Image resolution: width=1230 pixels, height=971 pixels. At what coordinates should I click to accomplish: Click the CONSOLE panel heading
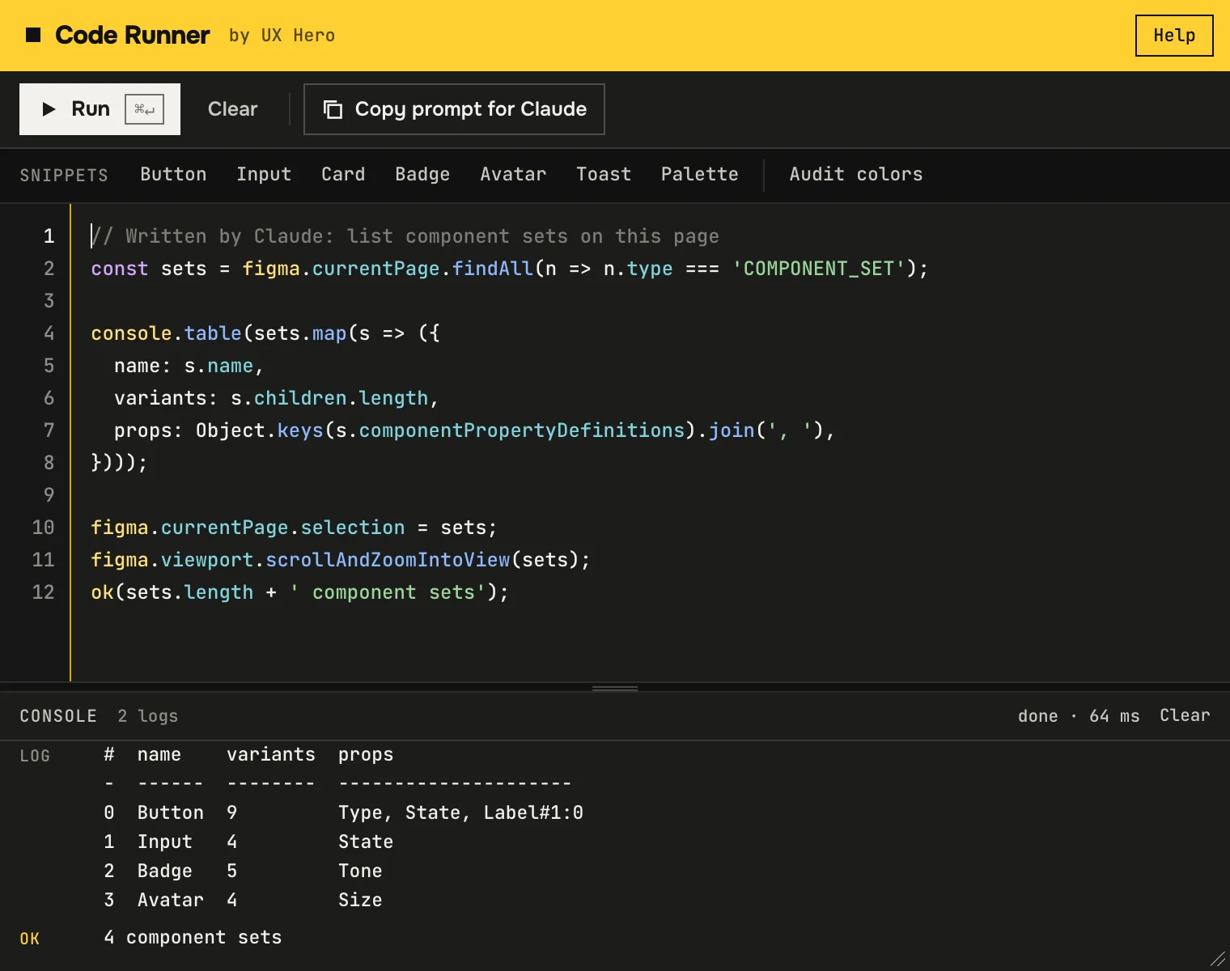pyautogui.click(x=58, y=716)
